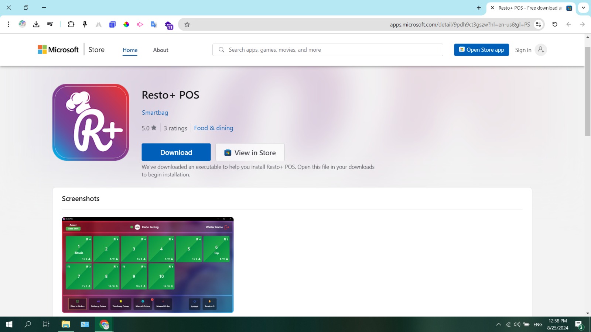Open the Food & dining category link
This screenshot has width=591, height=332.
point(213,128)
